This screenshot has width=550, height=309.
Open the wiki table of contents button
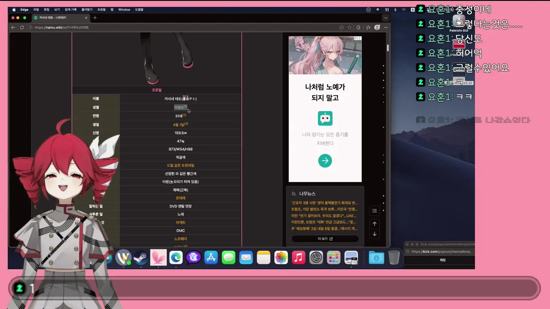click(x=374, y=211)
